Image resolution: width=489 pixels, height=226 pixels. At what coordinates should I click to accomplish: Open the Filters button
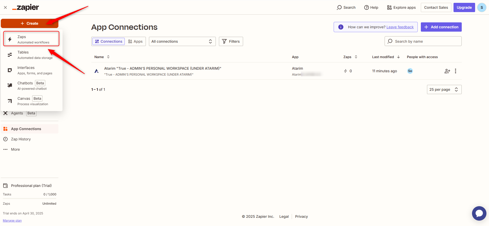pos(231,41)
